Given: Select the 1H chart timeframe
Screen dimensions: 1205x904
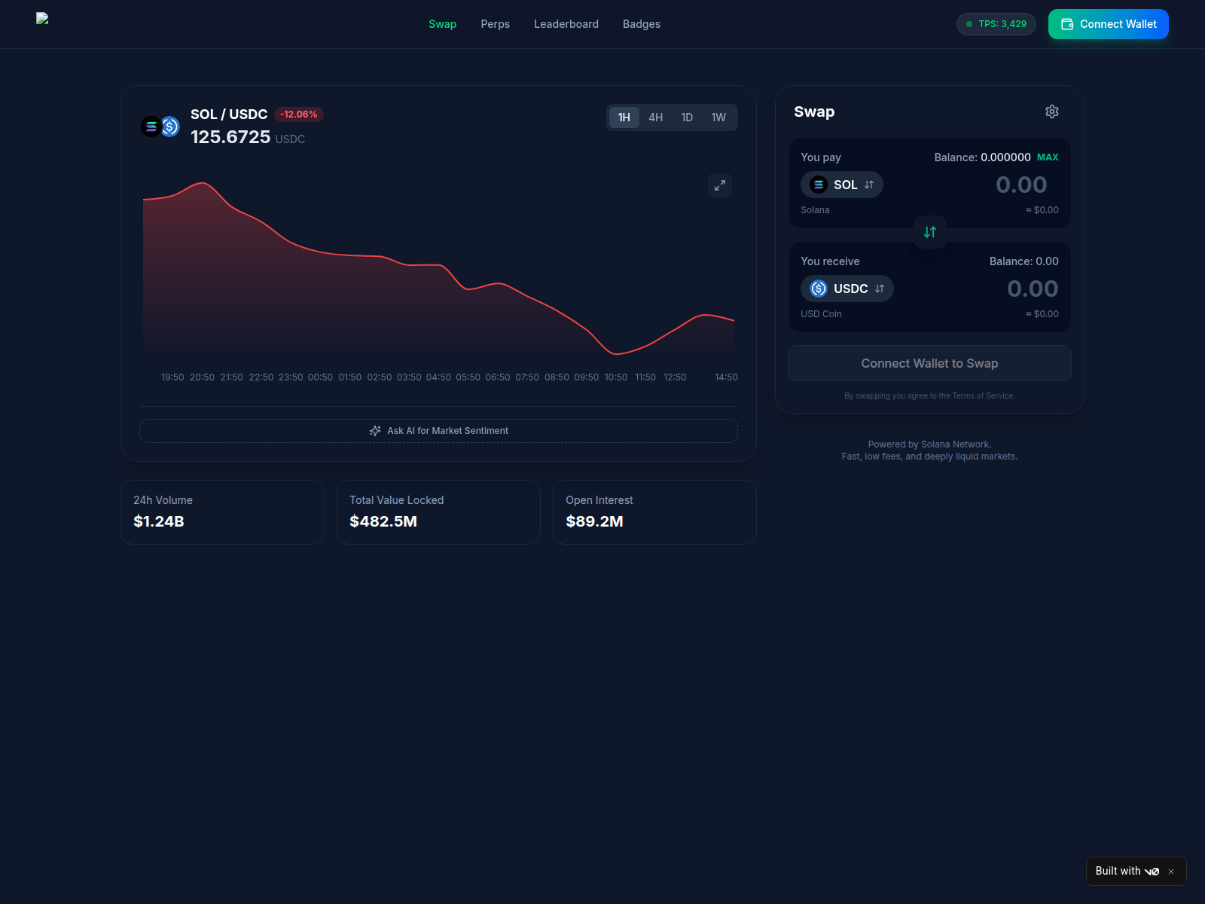Looking at the screenshot, I should pos(624,118).
